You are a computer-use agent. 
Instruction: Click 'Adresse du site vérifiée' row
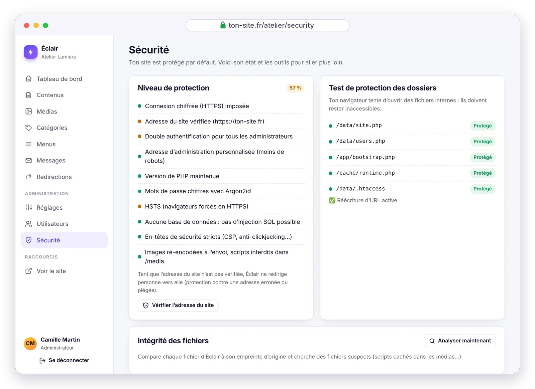221,121
